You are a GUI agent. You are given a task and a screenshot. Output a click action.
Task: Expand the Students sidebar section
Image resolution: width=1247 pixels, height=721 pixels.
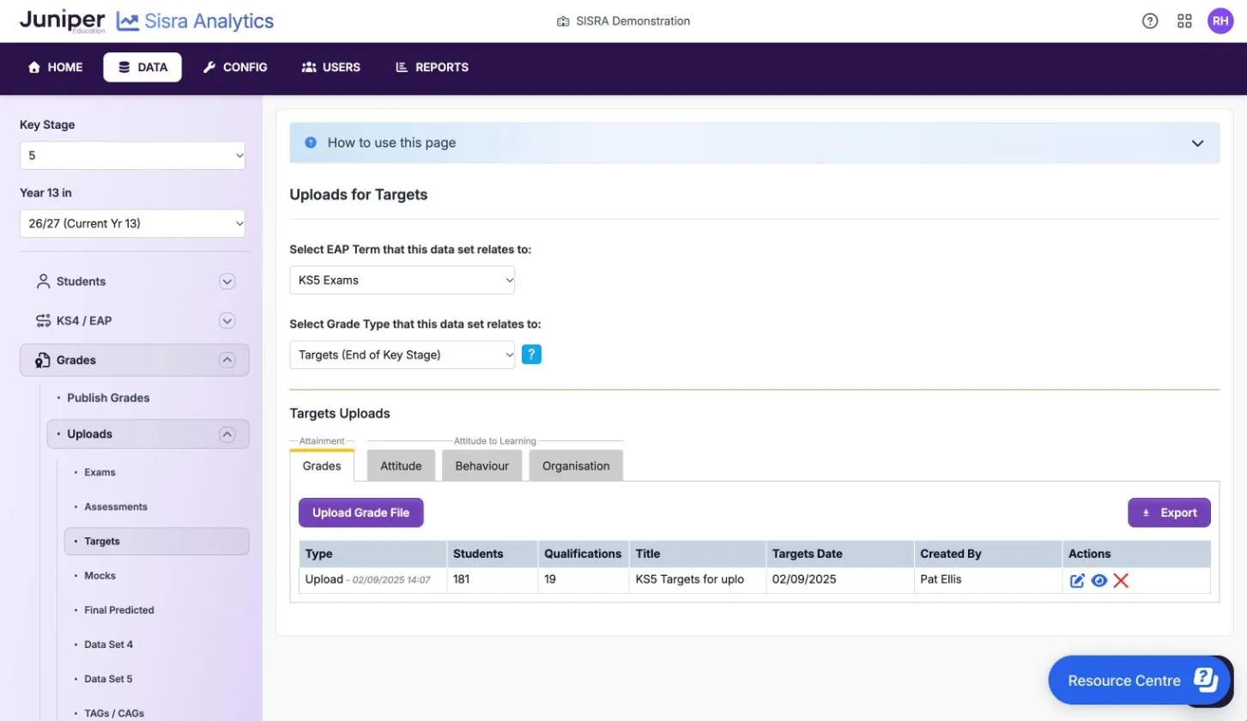[135, 282]
